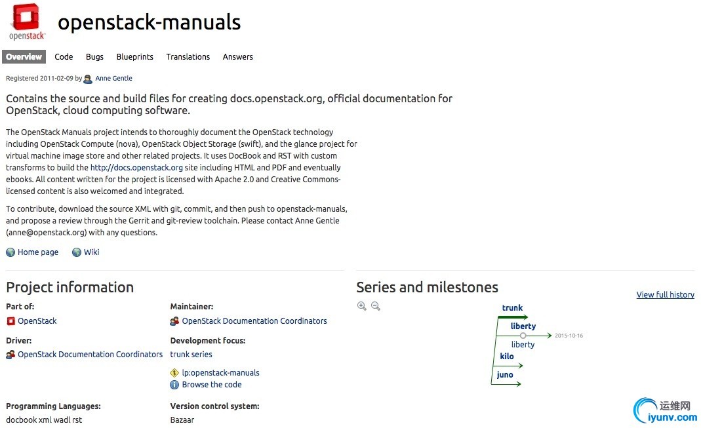
Task: Click the red OpenStack icon under Part of
Action: (10, 321)
